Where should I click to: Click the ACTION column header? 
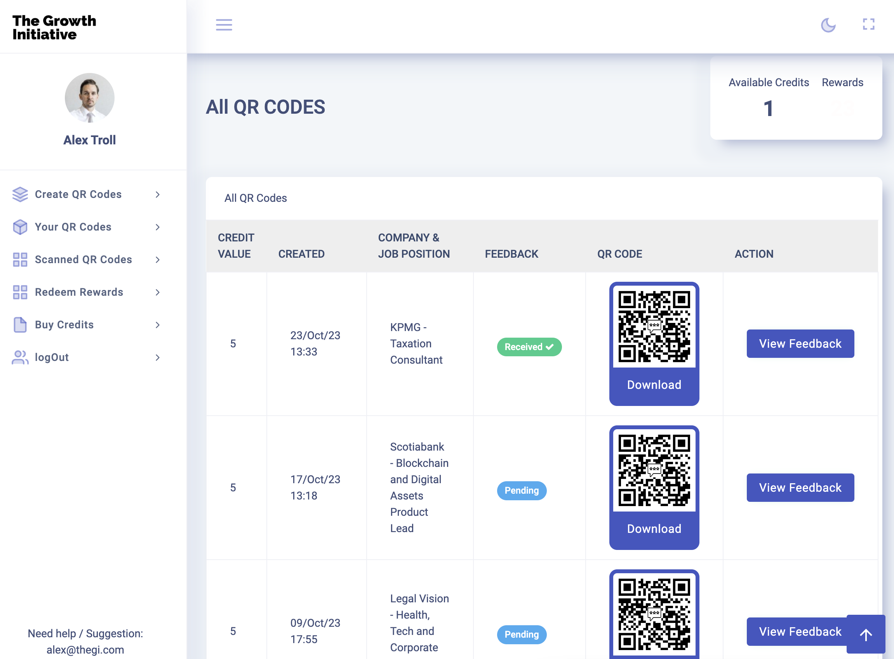click(x=754, y=254)
